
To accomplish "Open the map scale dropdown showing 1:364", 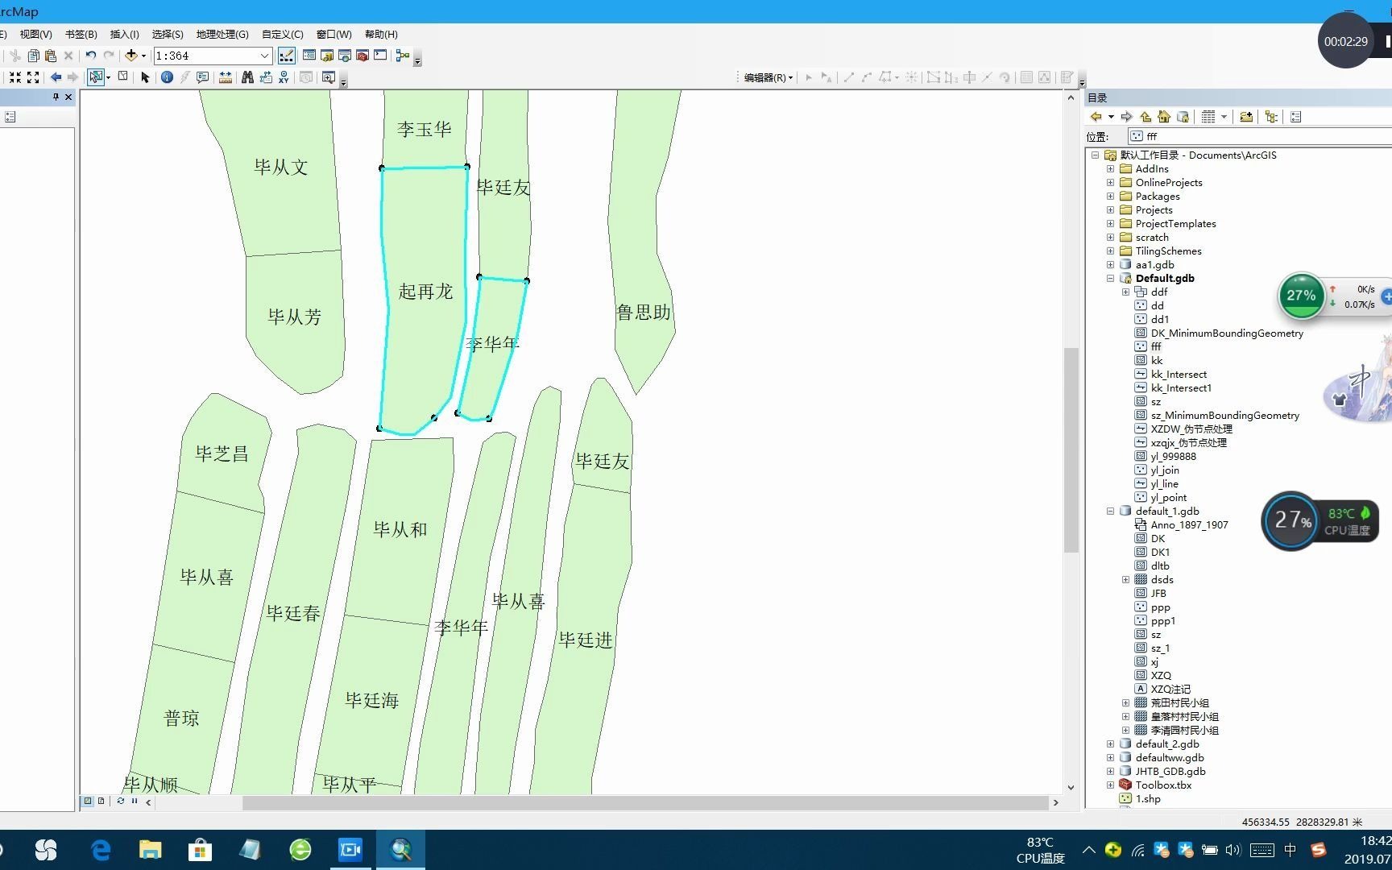I will 266,56.
